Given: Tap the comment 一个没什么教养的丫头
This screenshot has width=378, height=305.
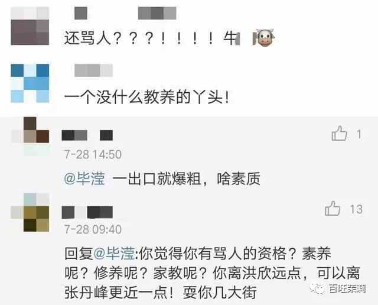Looking at the screenshot, I should (146, 98).
